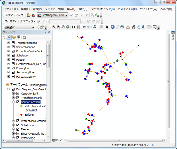Toggle upper Substation layer checkbox
This screenshot has height=149, width=177.
(x=13, y=55)
